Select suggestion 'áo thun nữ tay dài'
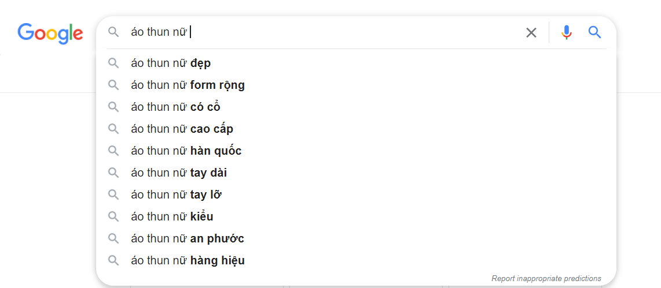The width and height of the screenshot is (661, 288). pos(179,173)
